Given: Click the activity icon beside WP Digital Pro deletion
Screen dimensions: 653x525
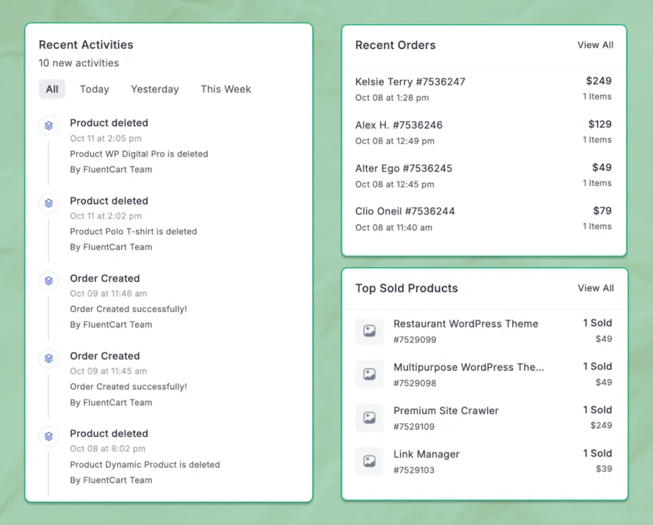Looking at the screenshot, I should click(49, 126).
